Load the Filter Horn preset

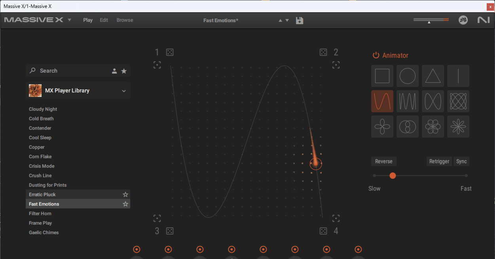coord(78,214)
